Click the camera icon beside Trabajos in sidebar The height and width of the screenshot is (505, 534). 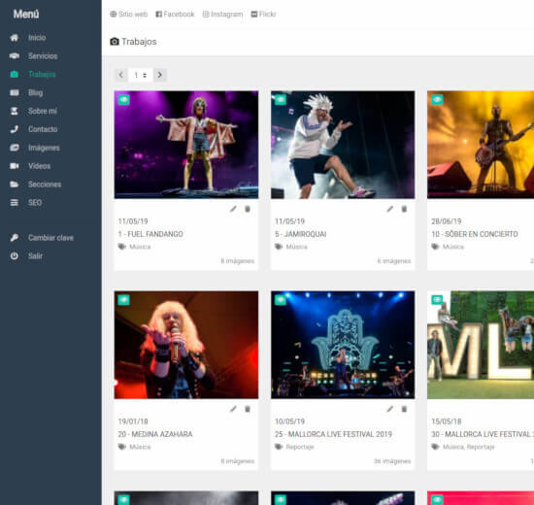click(15, 74)
